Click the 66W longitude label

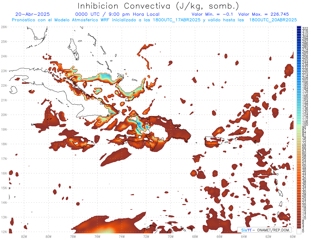[x=220, y=236]
